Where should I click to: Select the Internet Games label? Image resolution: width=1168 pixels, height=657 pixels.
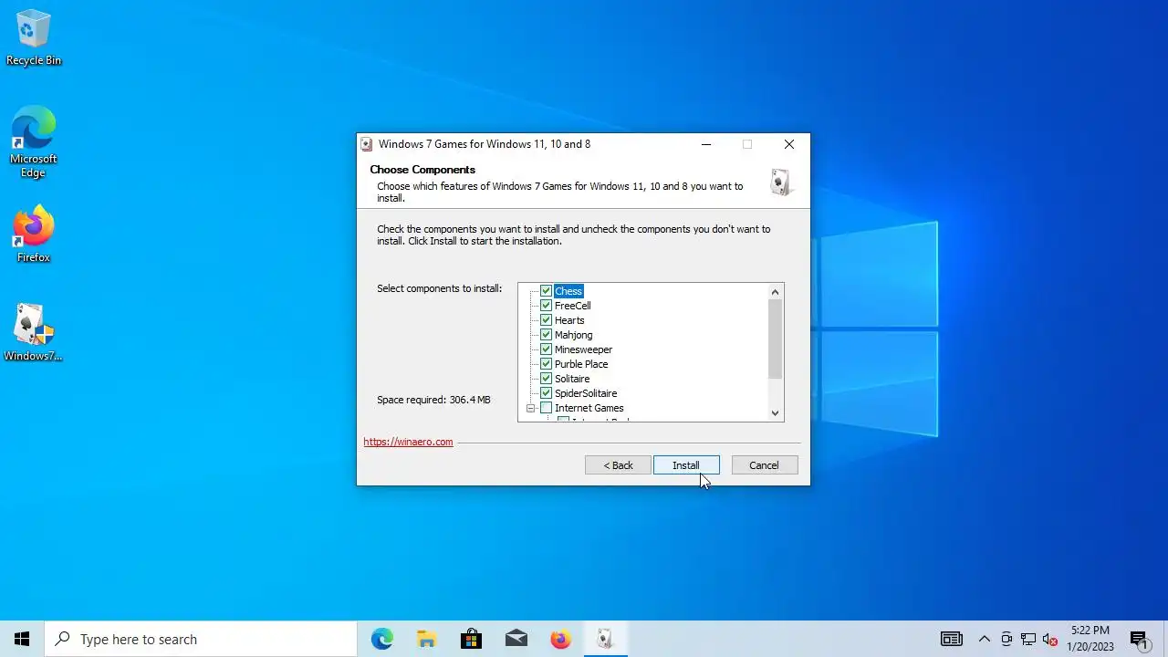coord(589,408)
